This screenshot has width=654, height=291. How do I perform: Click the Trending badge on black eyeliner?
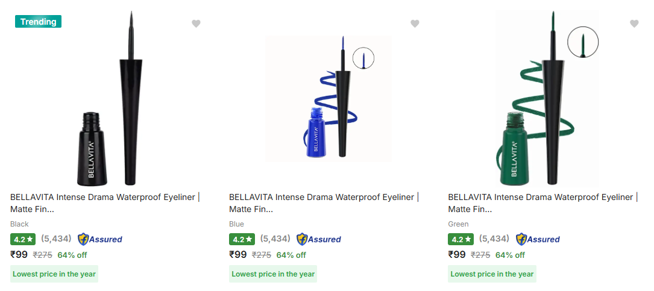(38, 22)
